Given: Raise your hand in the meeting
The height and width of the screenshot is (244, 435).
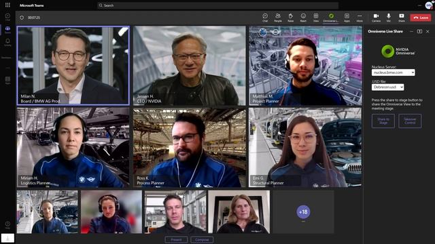Looking at the screenshot, I should (x=290, y=18).
